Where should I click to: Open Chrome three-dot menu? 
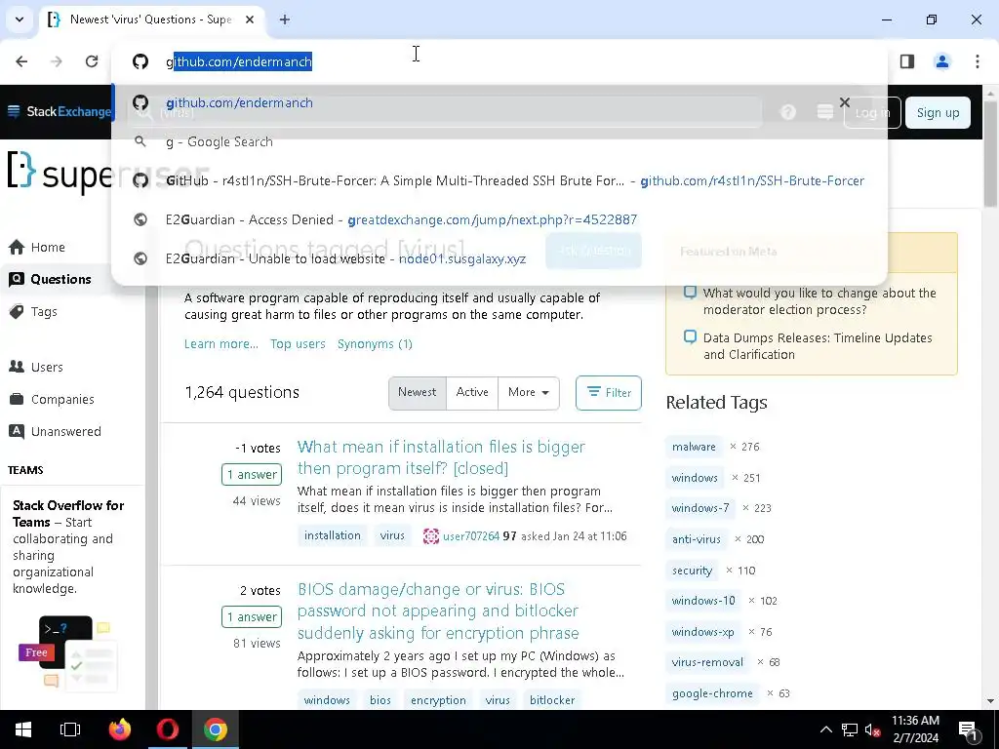(x=978, y=61)
